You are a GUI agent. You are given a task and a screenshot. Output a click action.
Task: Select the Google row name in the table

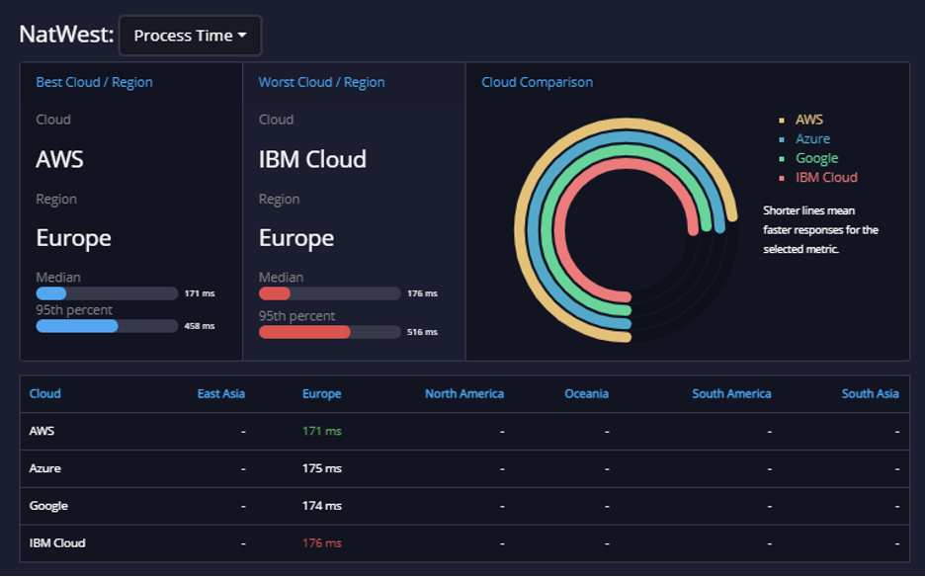coord(48,506)
